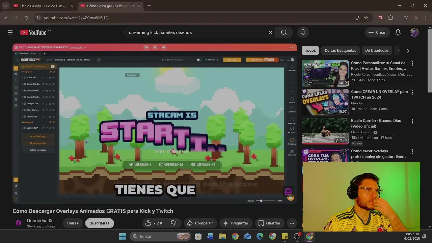Open the tab search dropdown arrow
Viewport: 432px width, 243px height.
(x=5, y=6)
